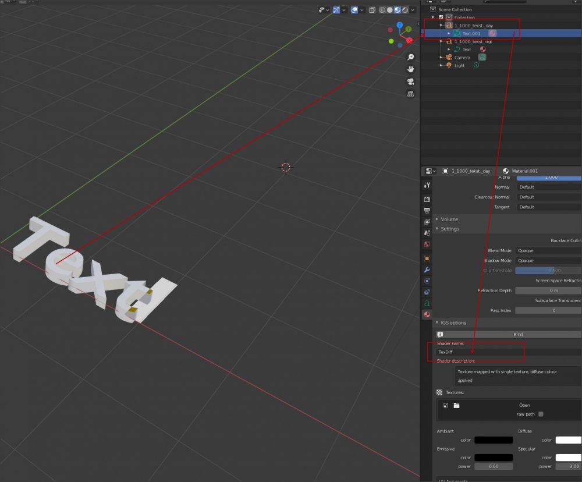The height and width of the screenshot is (482, 582).
Task: Open the Modifier wrench properties tab
Action: click(x=427, y=270)
